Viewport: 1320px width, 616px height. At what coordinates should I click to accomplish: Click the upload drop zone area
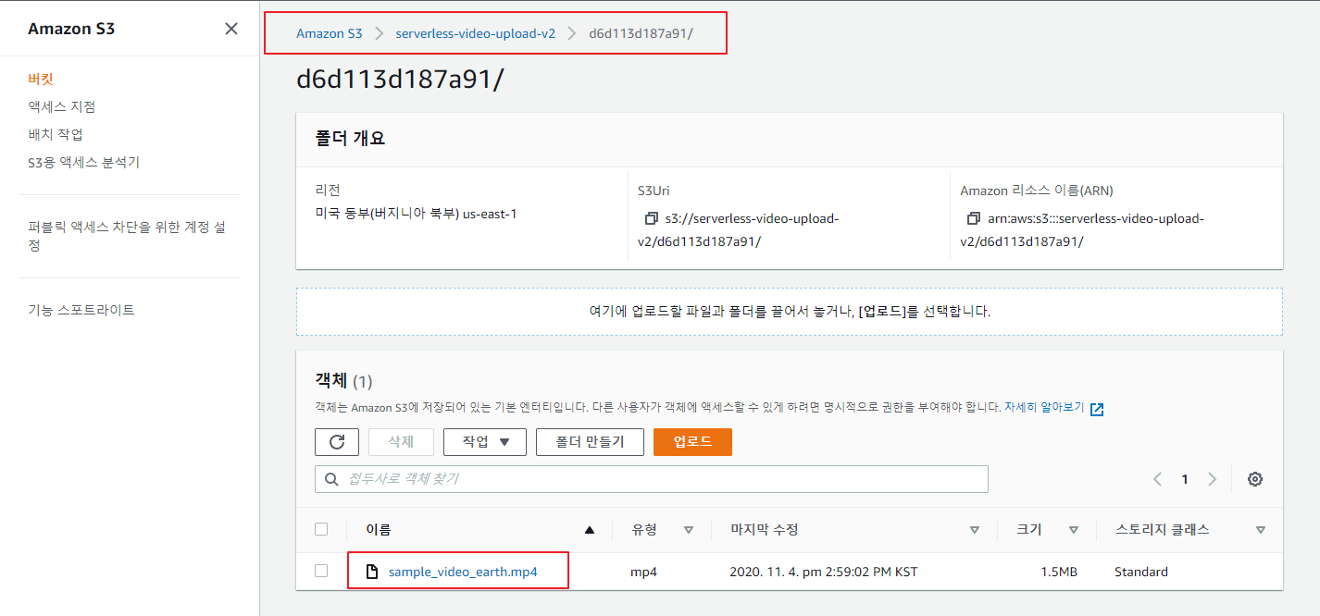click(x=790, y=312)
